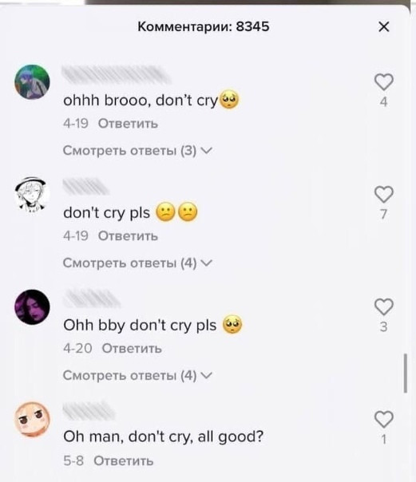Reply to "Oh man, don't cry, all good?"

tap(123, 460)
